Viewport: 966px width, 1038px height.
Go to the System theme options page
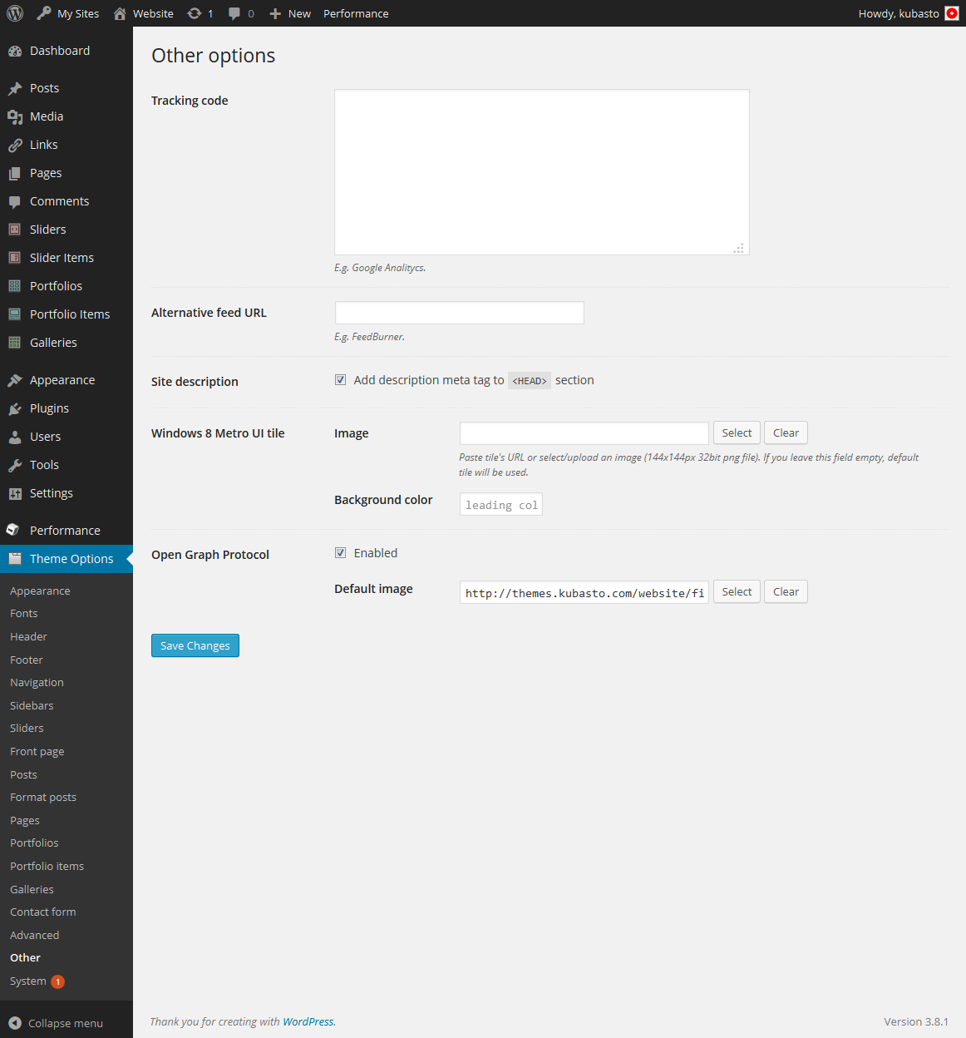28,981
